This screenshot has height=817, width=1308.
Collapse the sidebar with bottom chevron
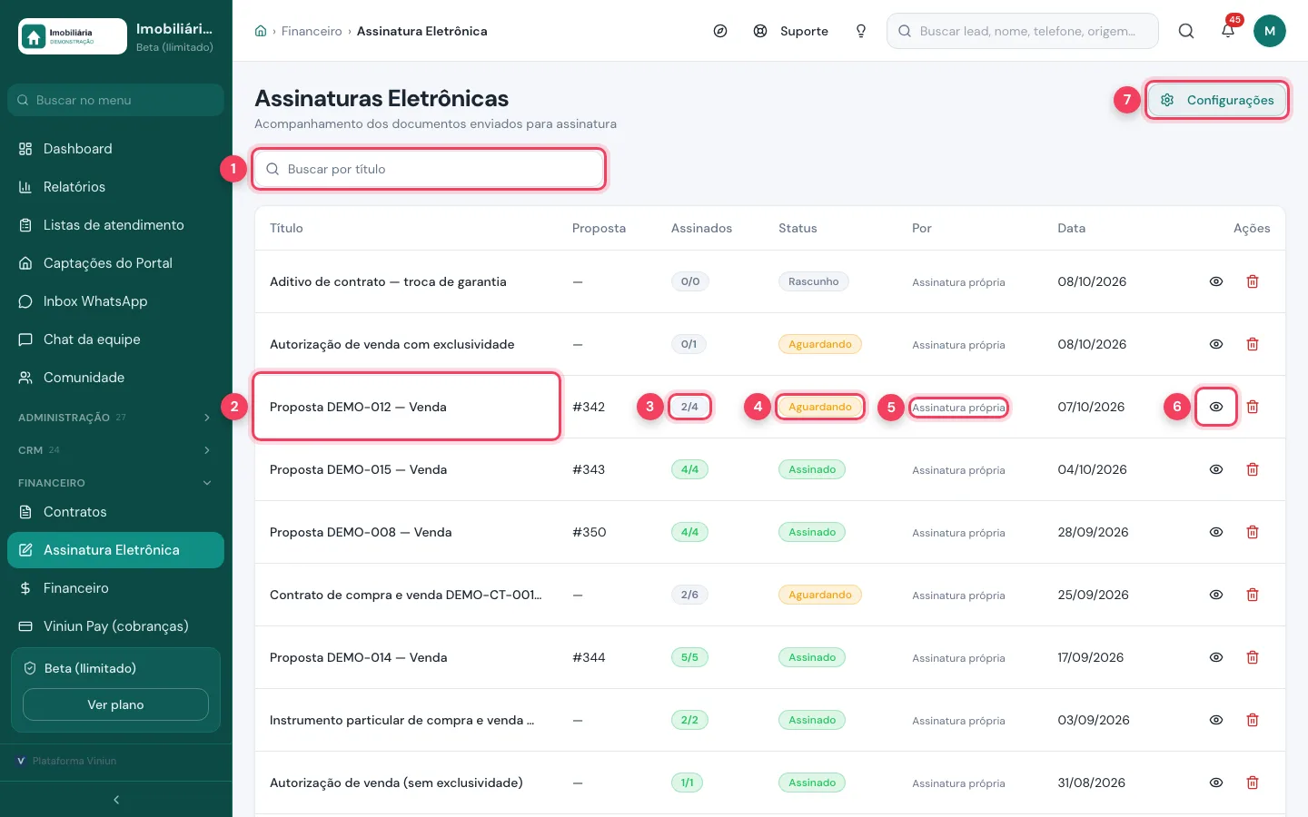point(116,800)
